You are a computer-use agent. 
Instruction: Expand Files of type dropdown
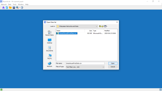103,67
